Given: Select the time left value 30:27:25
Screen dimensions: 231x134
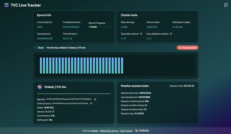Looking at the screenshot, I should tap(68, 39).
